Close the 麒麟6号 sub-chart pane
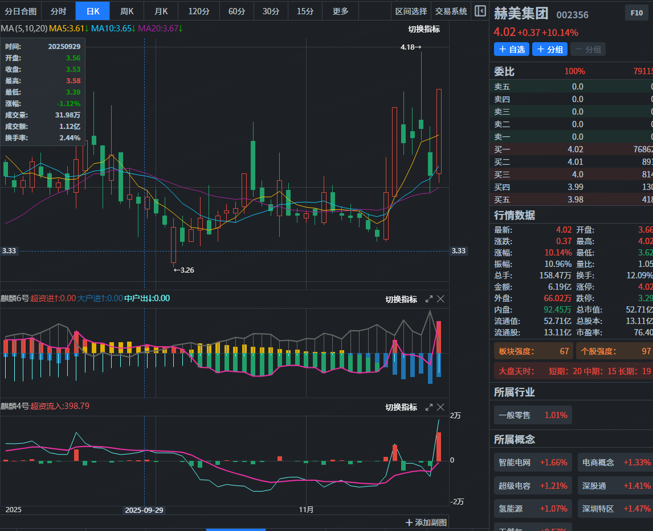Image resolution: width=653 pixels, height=531 pixels. click(440, 299)
